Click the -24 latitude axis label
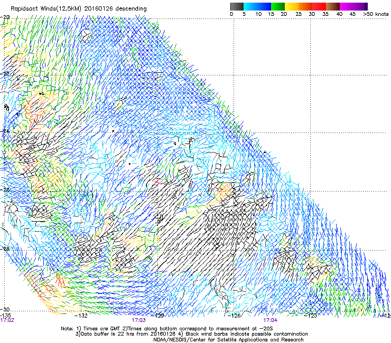The width and height of the screenshot is (391, 343). (5, 131)
